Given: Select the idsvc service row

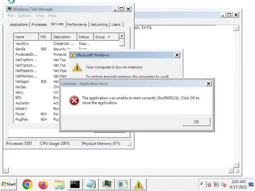Looking at the screenshot, I should point(37,92).
